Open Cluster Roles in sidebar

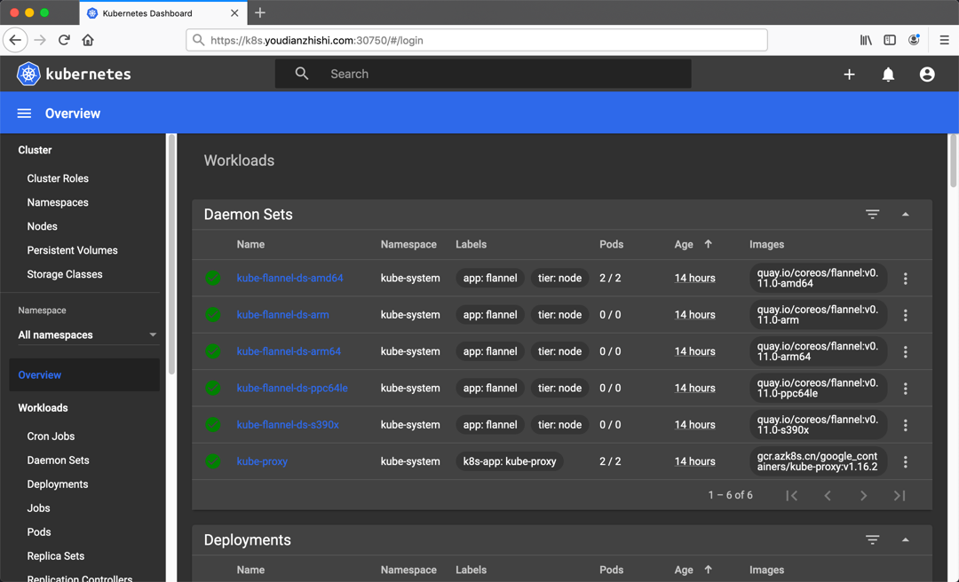(58, 178)
